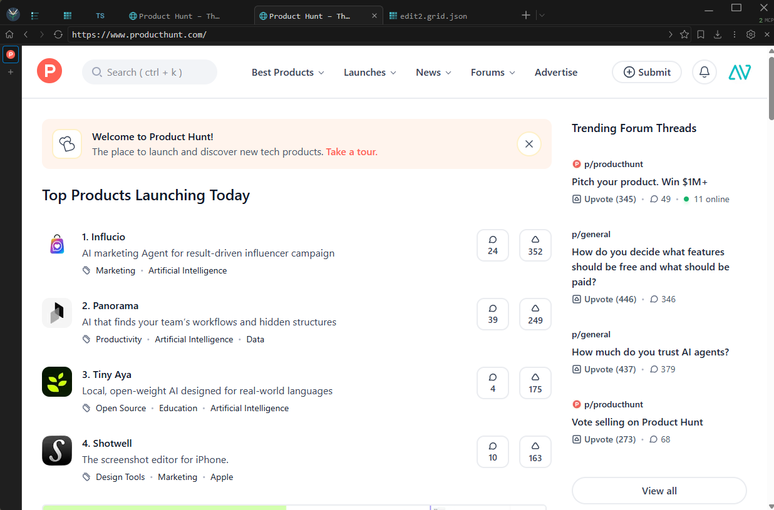The width and height of the screenshot is (774, 510).
Task: Upvote (345) the pitch your product thread
Action: (604, 199)
